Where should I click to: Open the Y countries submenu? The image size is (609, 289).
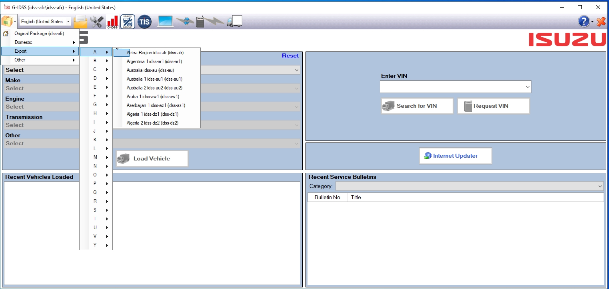click(x=96, y=245)
